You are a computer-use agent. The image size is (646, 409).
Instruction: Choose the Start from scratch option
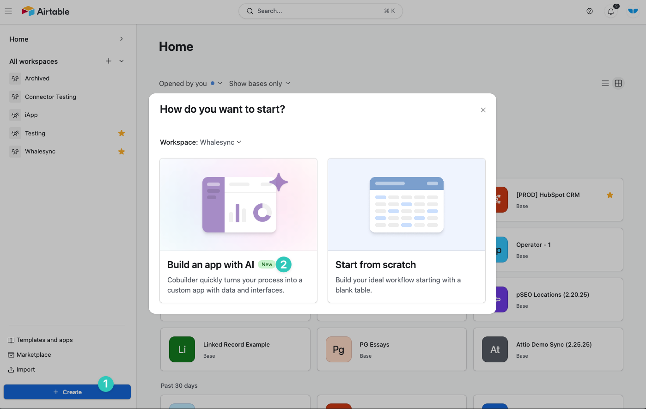tap(406, 230)
